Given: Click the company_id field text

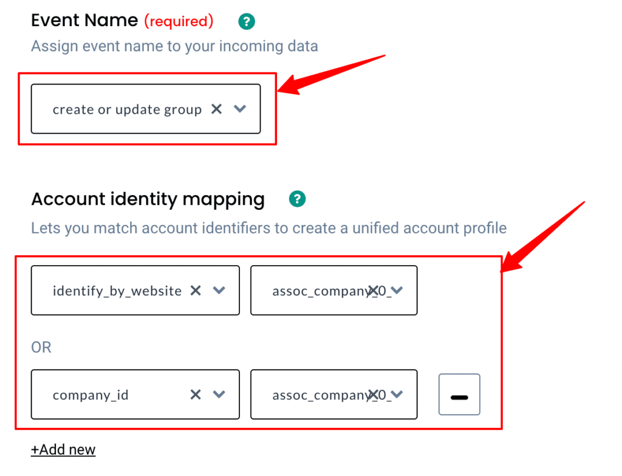Looking at the screenshot, I should pyautogui.click(x=91, y=395).
